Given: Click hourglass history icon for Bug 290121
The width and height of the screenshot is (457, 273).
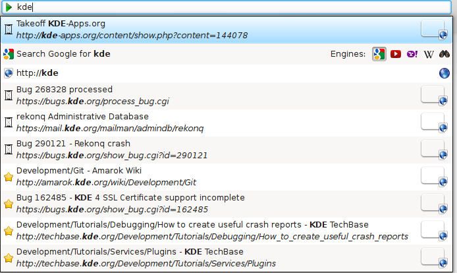Looking at the screenshot, I should (x=9, y=150).
